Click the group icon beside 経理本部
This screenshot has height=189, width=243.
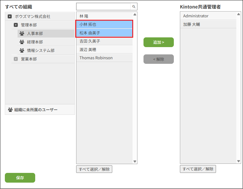[22, 42]
